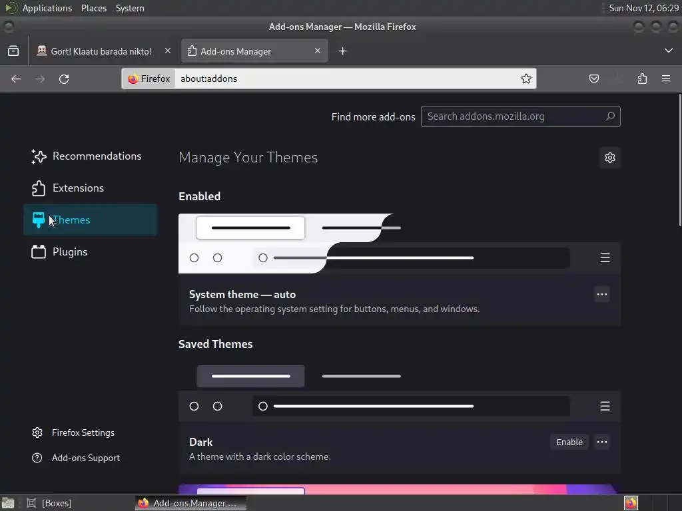Open the Extensions category in sidebar
The image size is (682, 511).
coord(90,188)
